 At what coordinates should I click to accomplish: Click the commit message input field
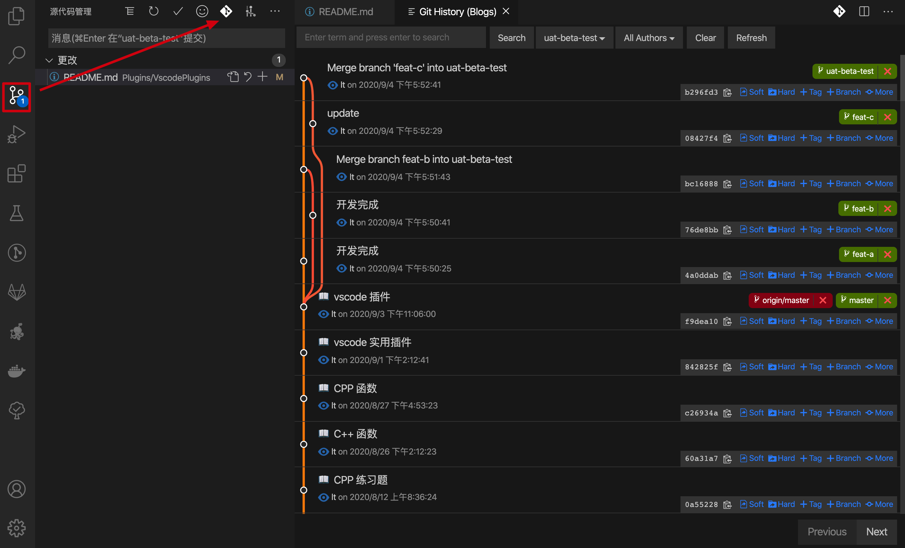pyautogui.click(x=166, y=38)
